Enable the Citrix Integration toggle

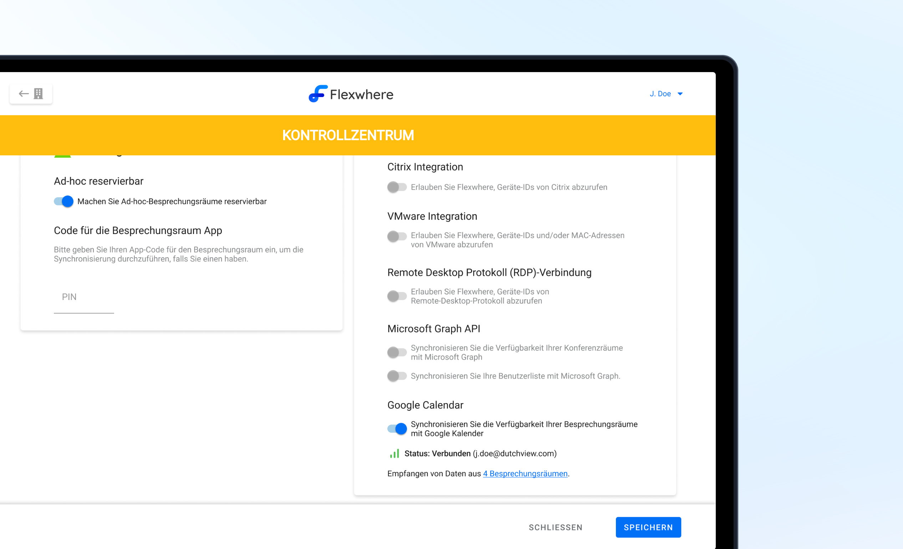click(397, 187)
